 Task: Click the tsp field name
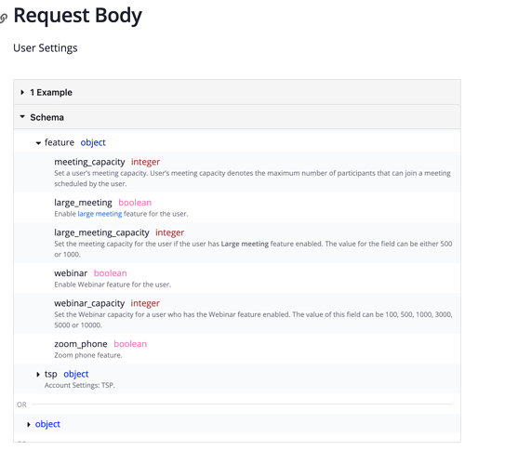tap(51, 374)
